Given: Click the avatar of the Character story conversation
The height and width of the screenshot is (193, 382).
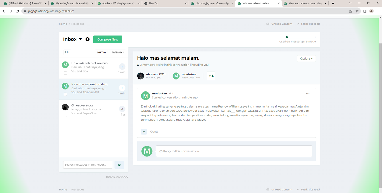Looking at the screenshot, I should [65, 107].
